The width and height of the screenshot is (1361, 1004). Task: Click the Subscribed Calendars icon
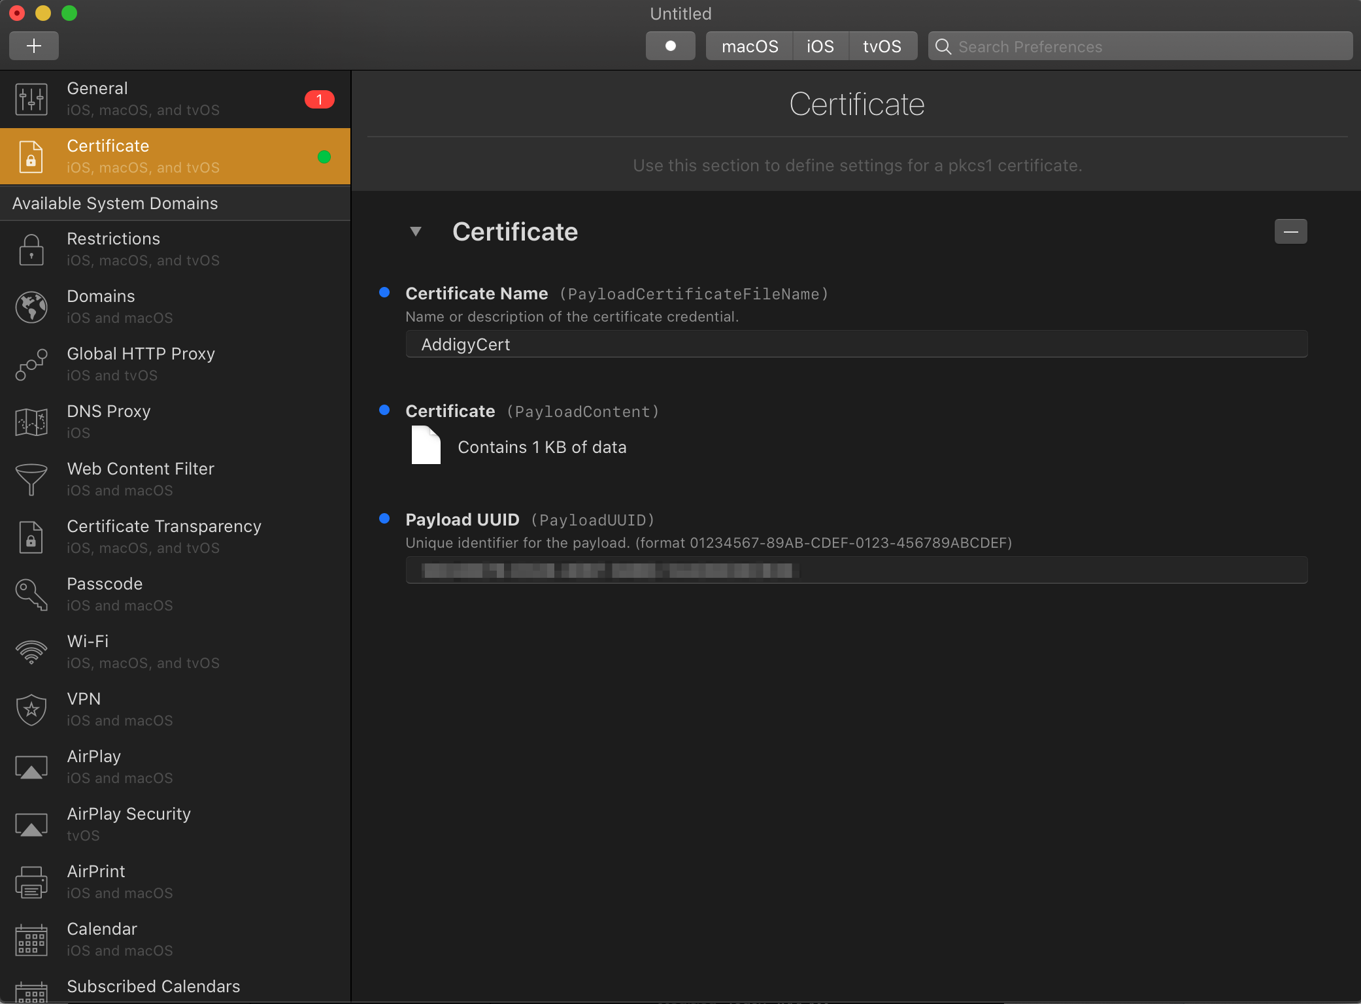click(x=31, y=992)
